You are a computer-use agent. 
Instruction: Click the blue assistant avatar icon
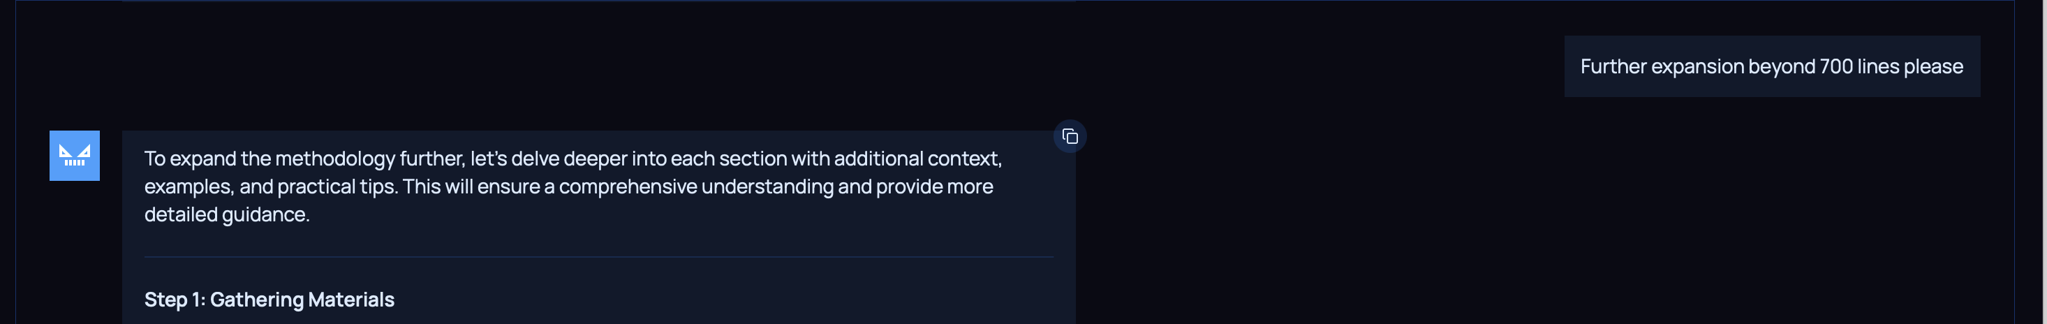(x=75, y=156)
